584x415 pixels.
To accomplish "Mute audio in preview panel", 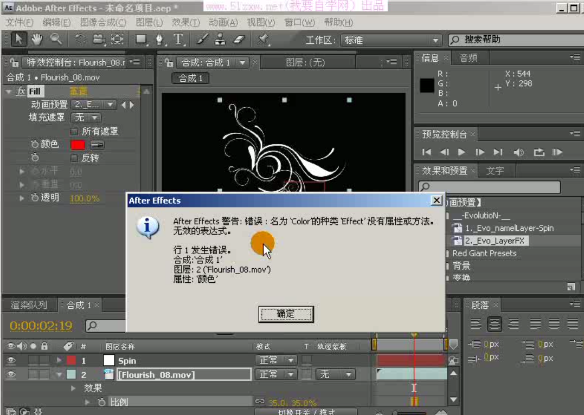I will tap(518, 152).
